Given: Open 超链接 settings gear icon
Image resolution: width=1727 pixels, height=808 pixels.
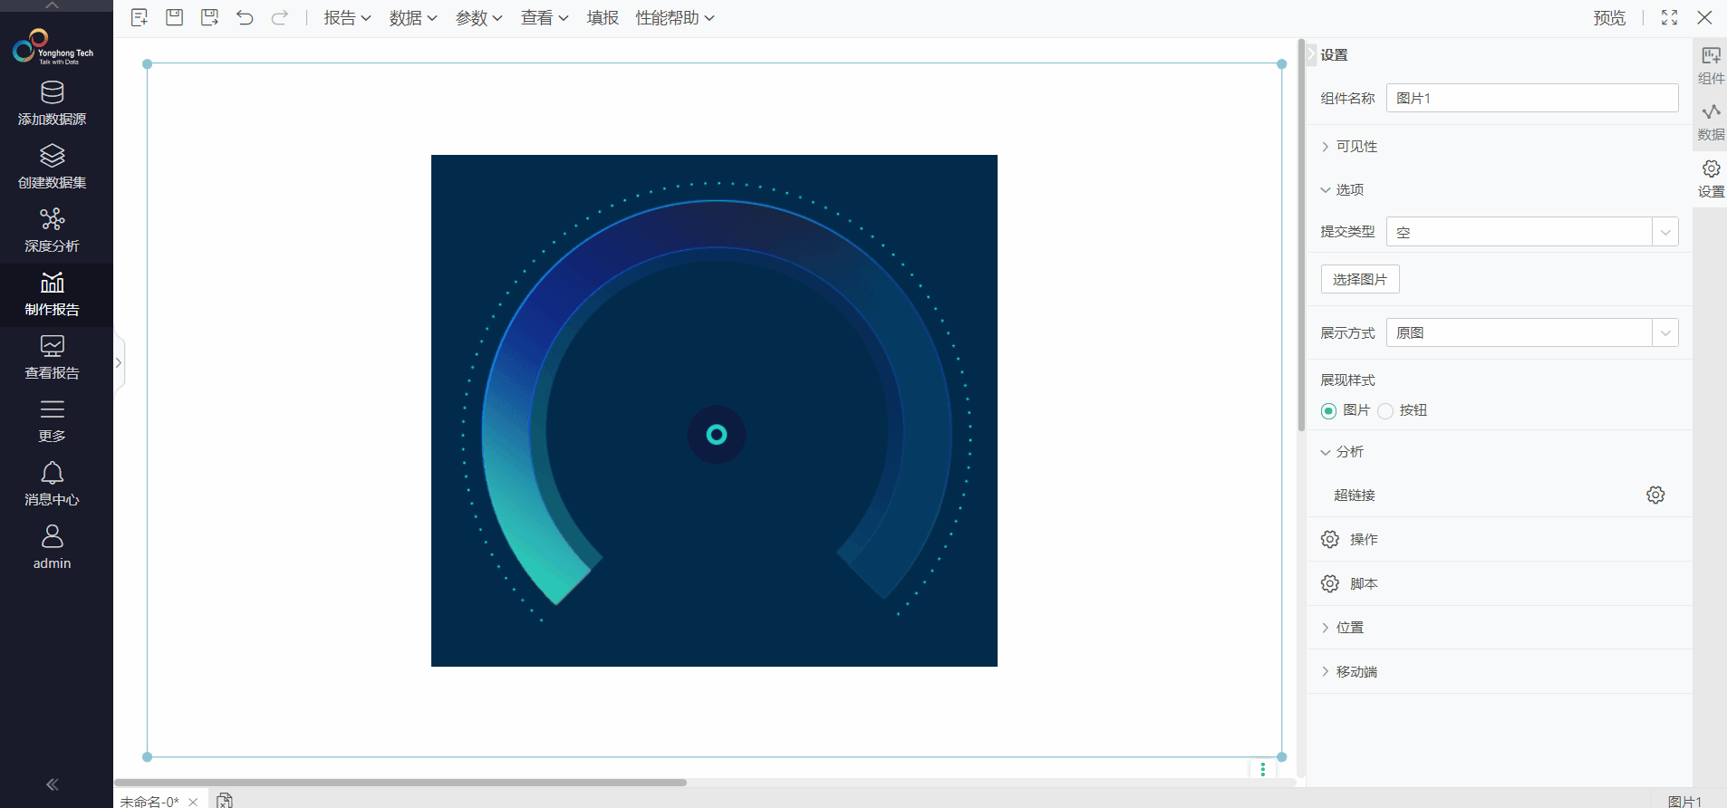Looking at the screenshot, I should (x=1655, y=495).
